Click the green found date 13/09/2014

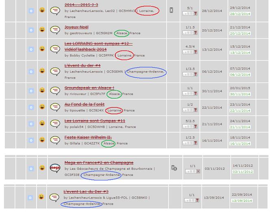(241, 201)
